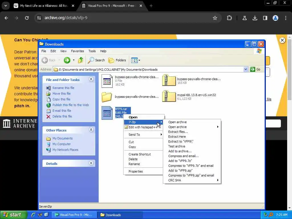Choose Test archive option
The height and width of the screenshot is (219, 292).
[192, 146]
